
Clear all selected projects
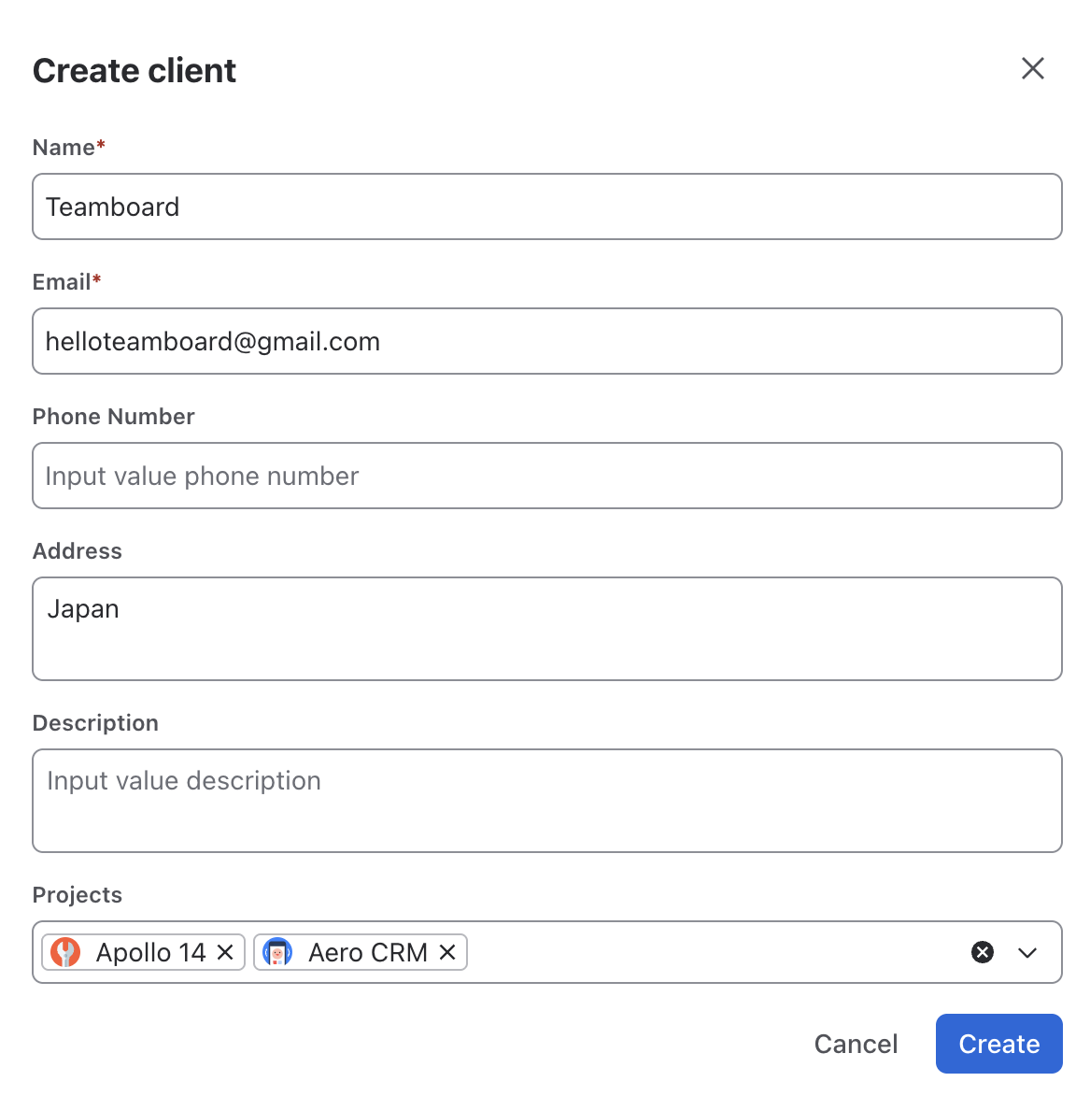983,952
